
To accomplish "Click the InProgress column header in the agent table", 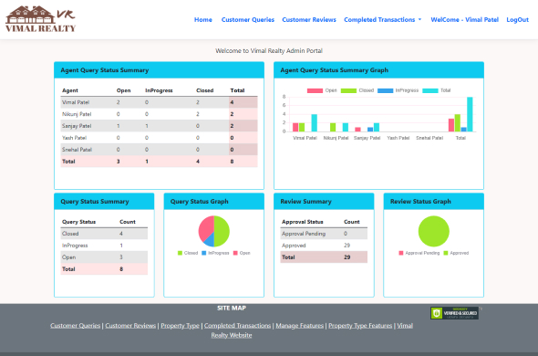I will (159, 90).
